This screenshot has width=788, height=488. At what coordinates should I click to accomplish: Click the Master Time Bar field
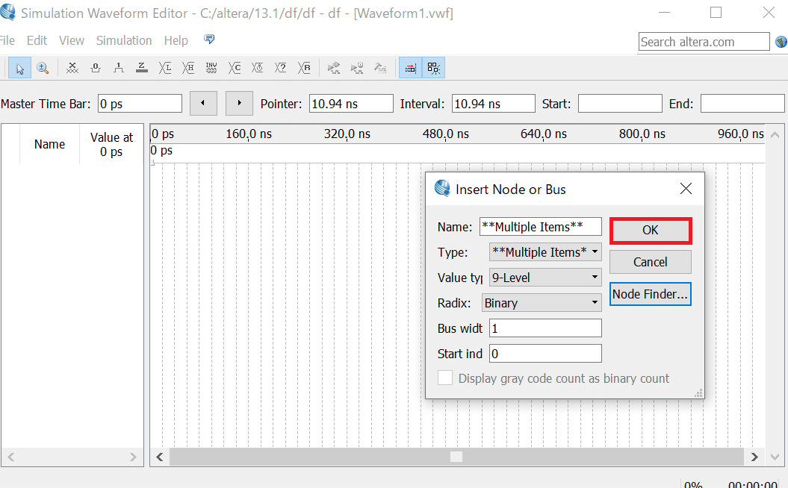140,104
